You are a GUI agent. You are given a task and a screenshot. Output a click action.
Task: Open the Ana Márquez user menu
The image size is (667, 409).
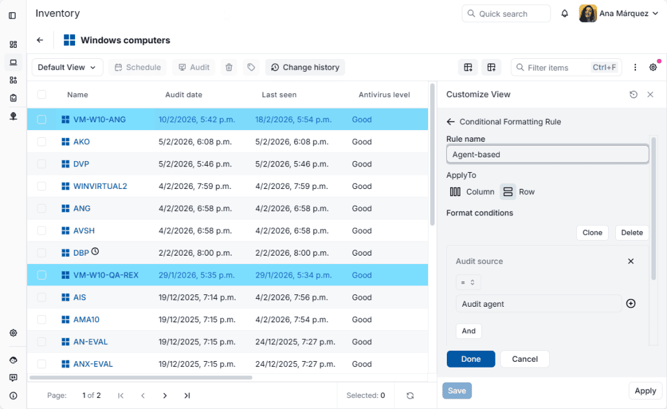point(619,14)
